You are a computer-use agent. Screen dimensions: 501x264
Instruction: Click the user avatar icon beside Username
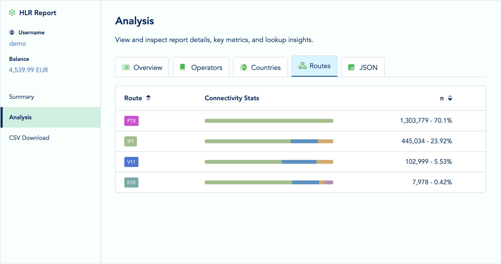[12, 32]
